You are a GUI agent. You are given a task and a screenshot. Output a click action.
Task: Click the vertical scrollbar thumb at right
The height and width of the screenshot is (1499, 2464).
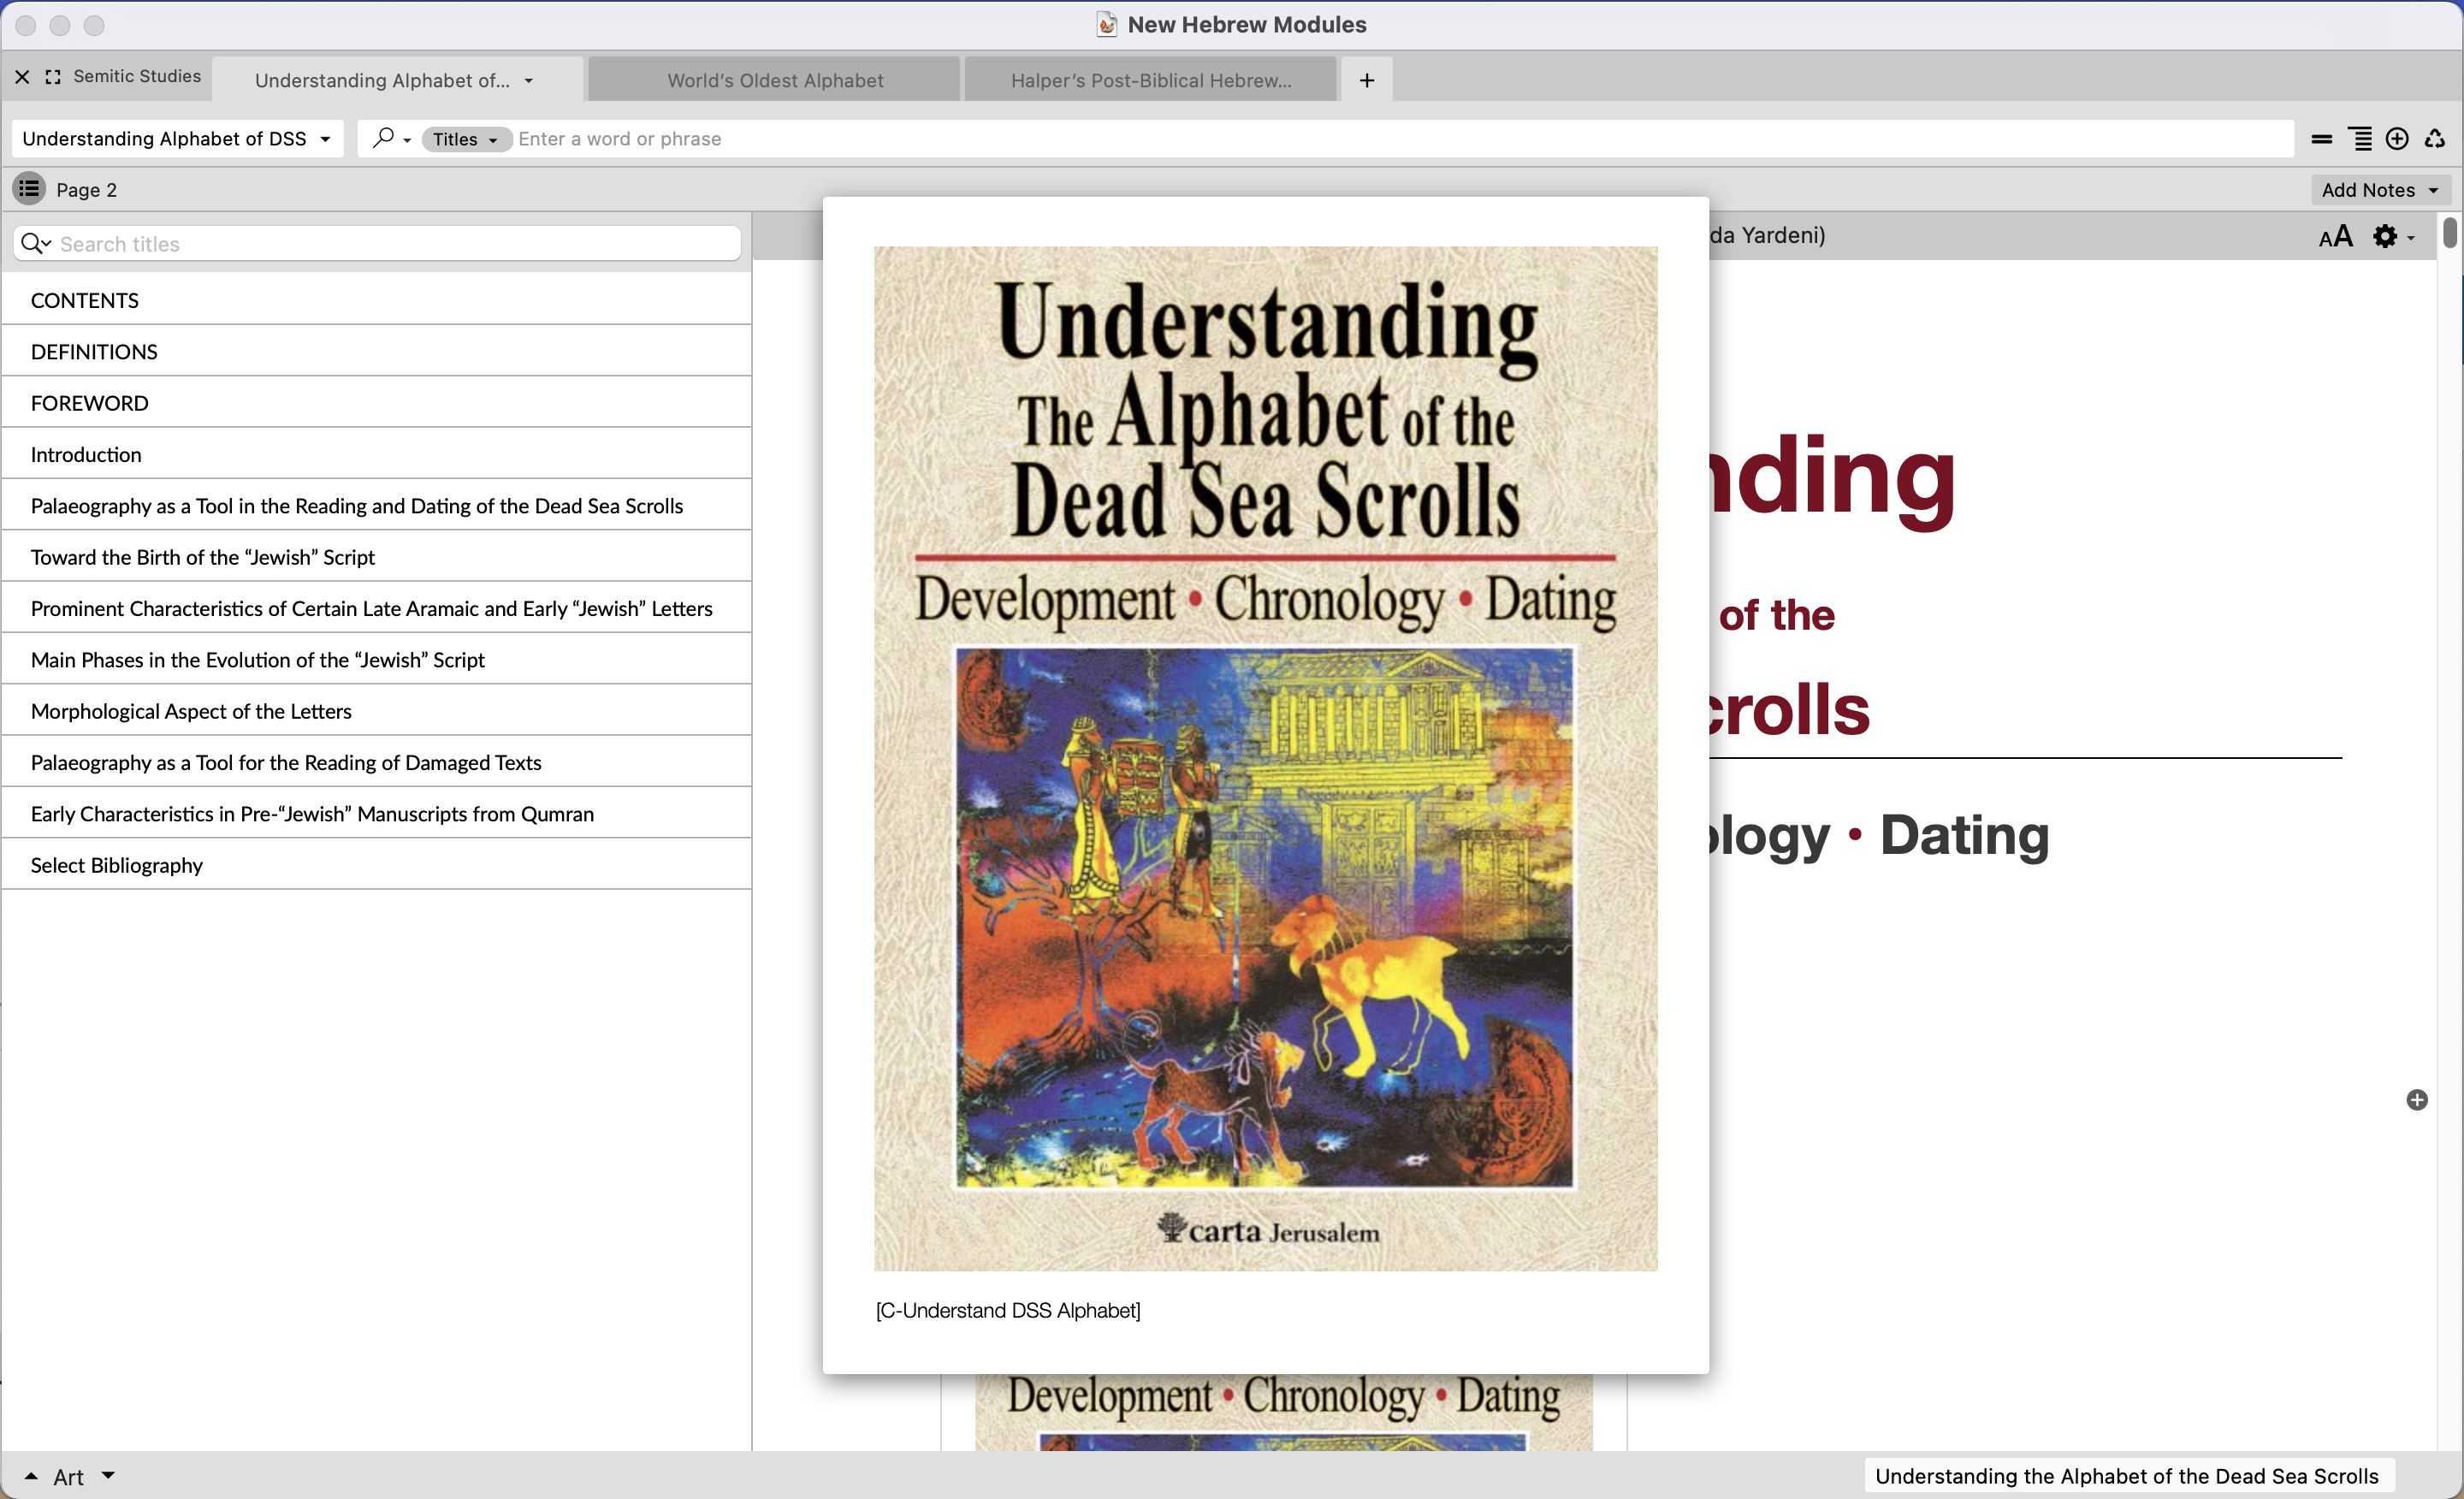(x=2449, y=232)
